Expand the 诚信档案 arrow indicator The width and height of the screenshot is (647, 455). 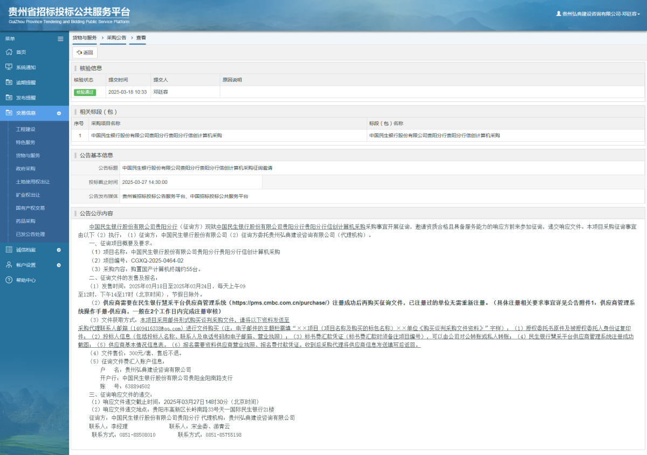click(x=58, y=249)
